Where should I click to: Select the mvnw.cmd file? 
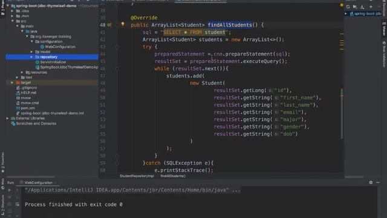(x=30, y=103)
